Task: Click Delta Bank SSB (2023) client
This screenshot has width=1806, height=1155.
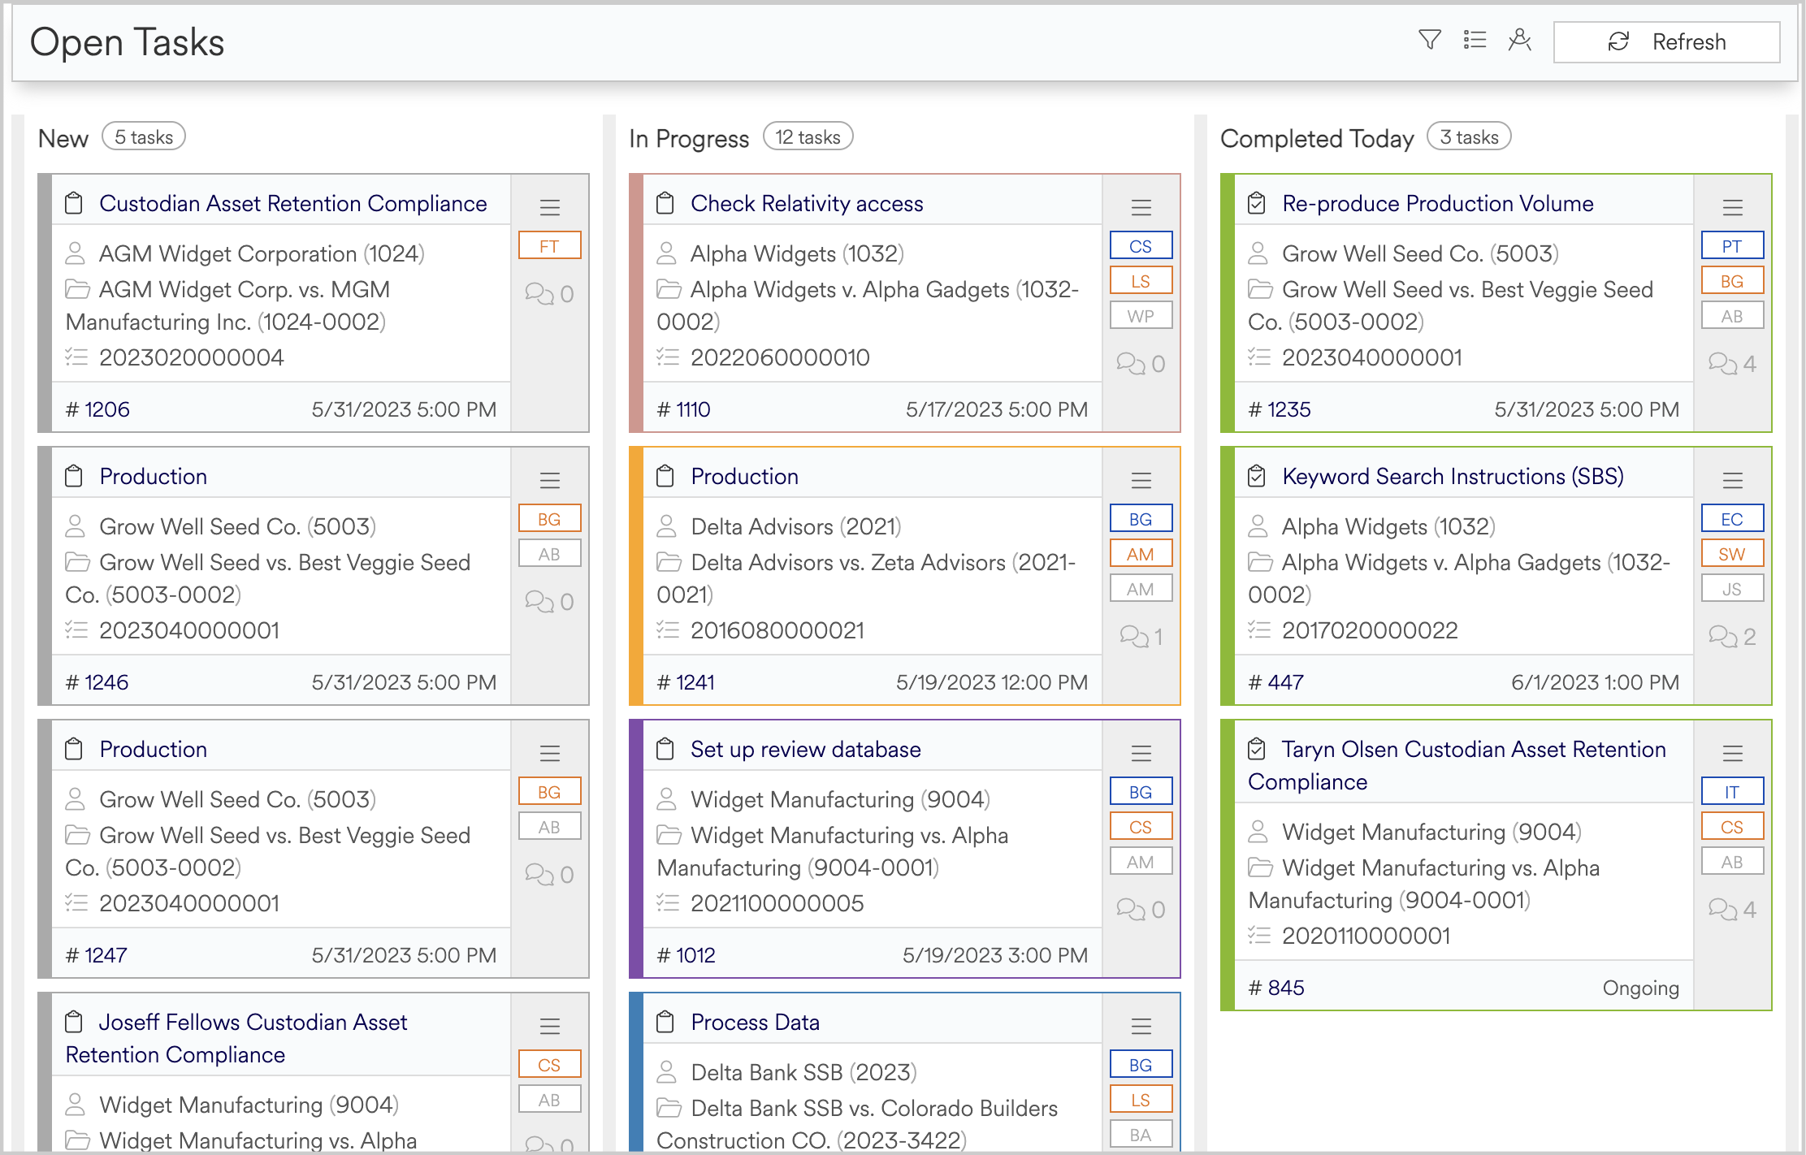Action: coord(803,1072)
